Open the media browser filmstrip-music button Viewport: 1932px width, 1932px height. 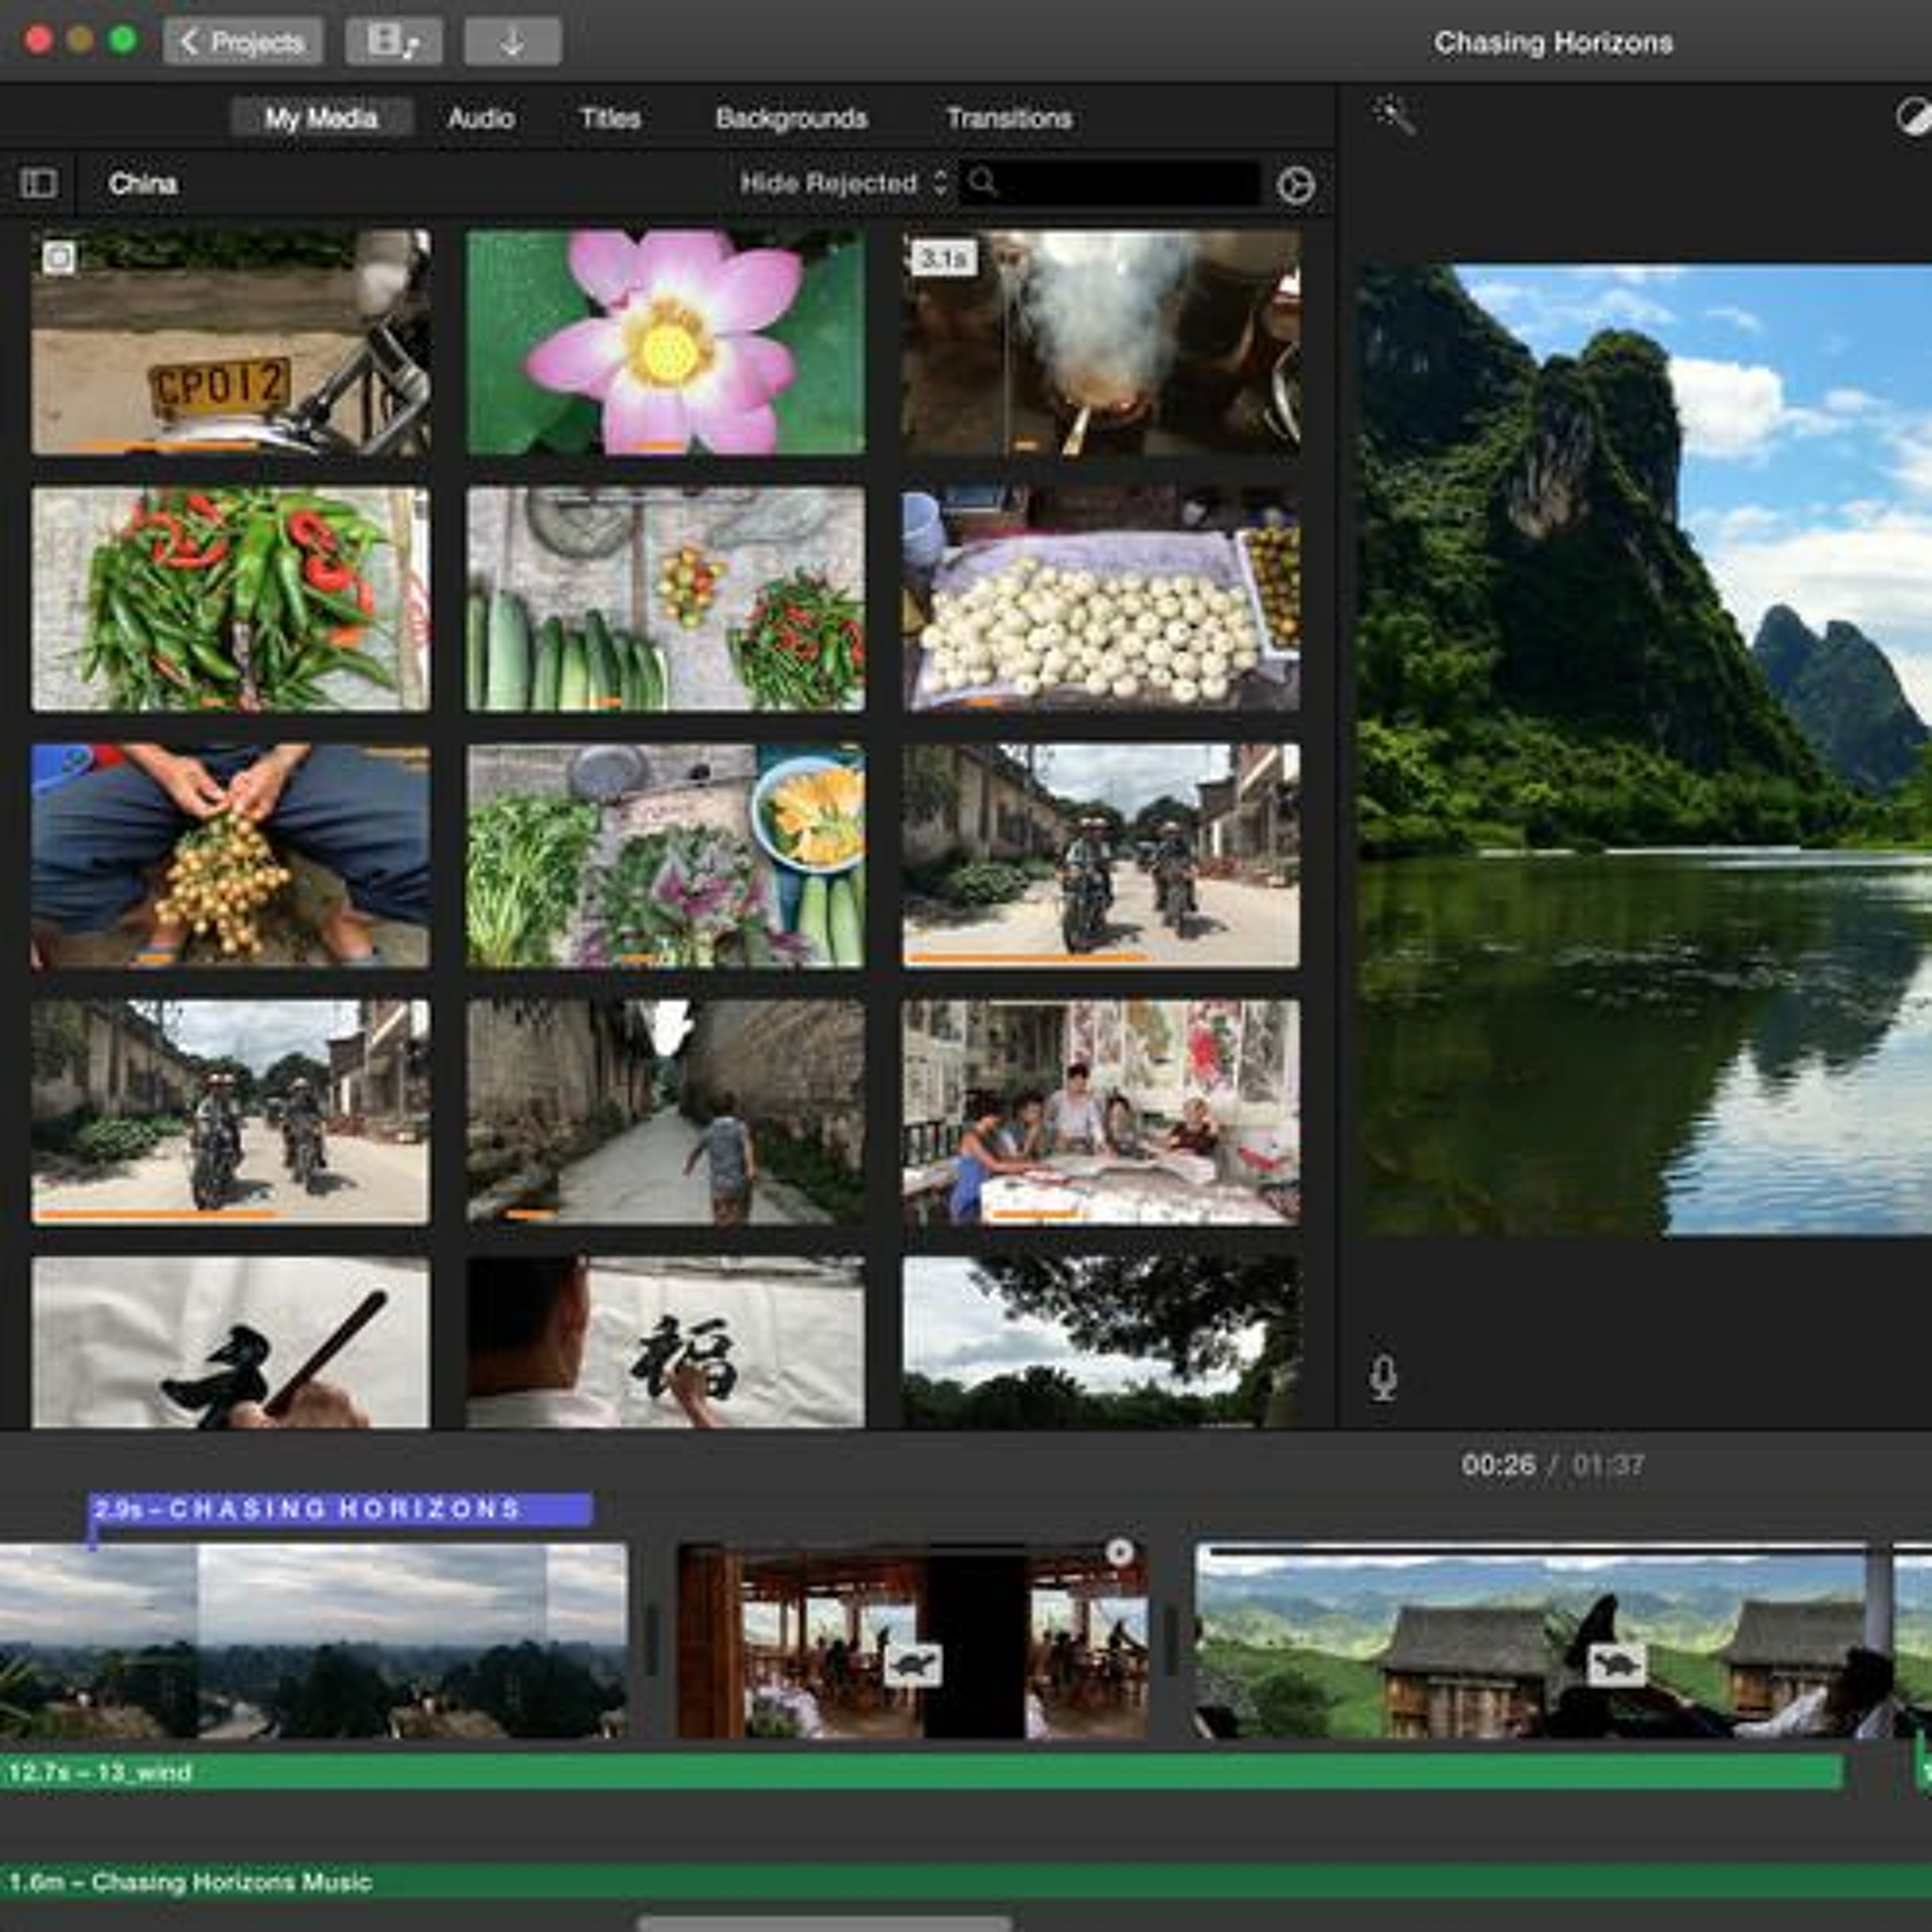[x=393, y=42]
